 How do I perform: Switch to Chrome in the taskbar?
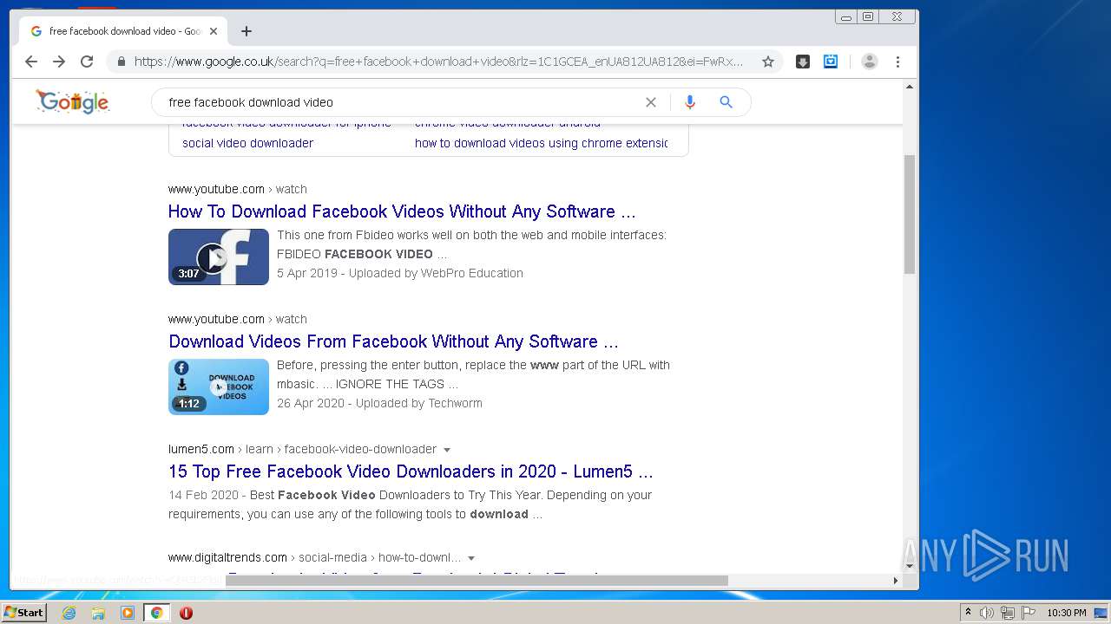(x=156, y=613)
